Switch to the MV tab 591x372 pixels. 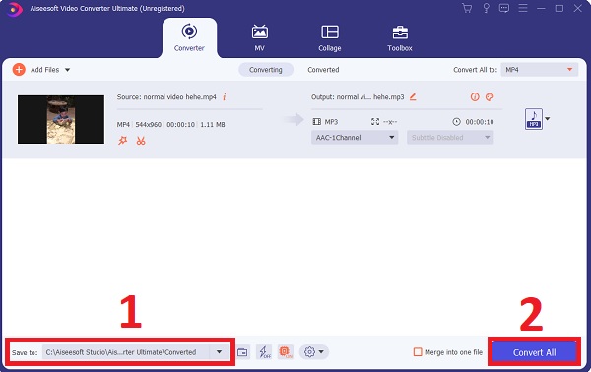260,37
